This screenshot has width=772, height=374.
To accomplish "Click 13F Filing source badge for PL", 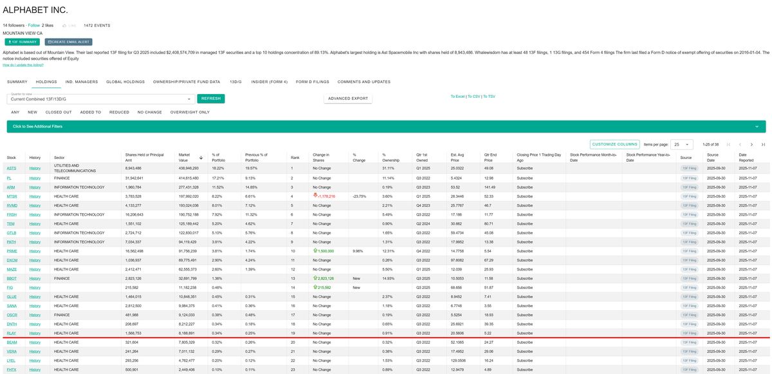I will pos(689,178).
